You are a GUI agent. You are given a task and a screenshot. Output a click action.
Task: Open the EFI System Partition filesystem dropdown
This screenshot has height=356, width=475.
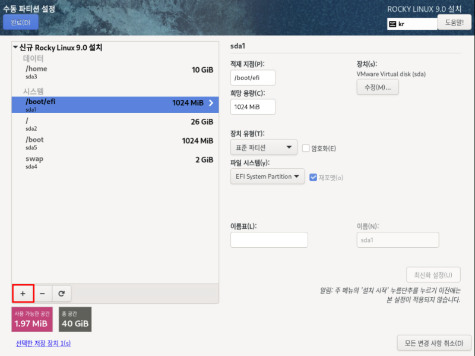(x=268, y=177)
